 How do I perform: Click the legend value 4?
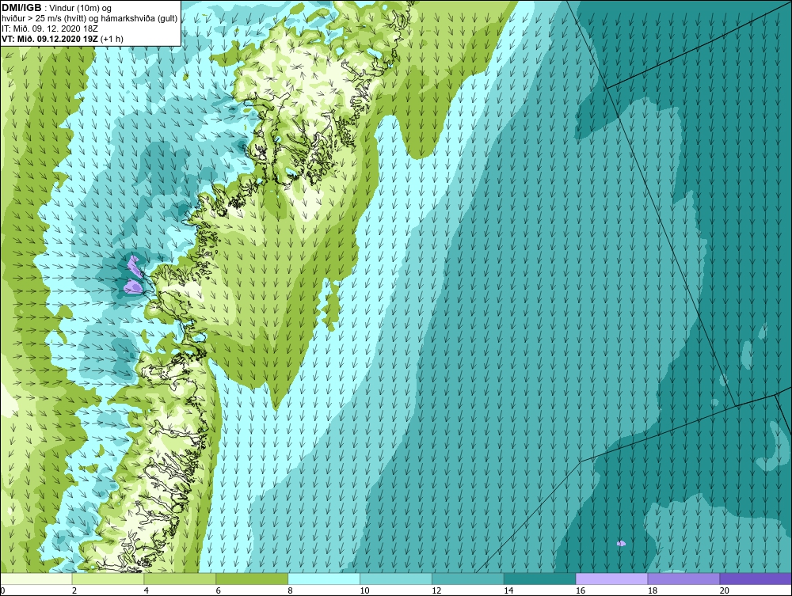[146, 590]
